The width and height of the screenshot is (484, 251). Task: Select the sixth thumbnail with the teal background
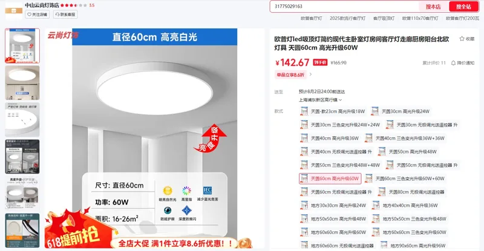[22, 230]
